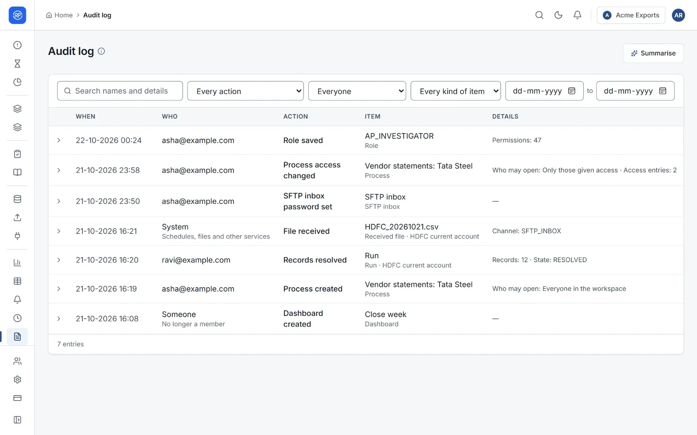Screen dimensions: 697x435
Task: Open the pie chart sidebar icon
Action: (x=17, y=82)
